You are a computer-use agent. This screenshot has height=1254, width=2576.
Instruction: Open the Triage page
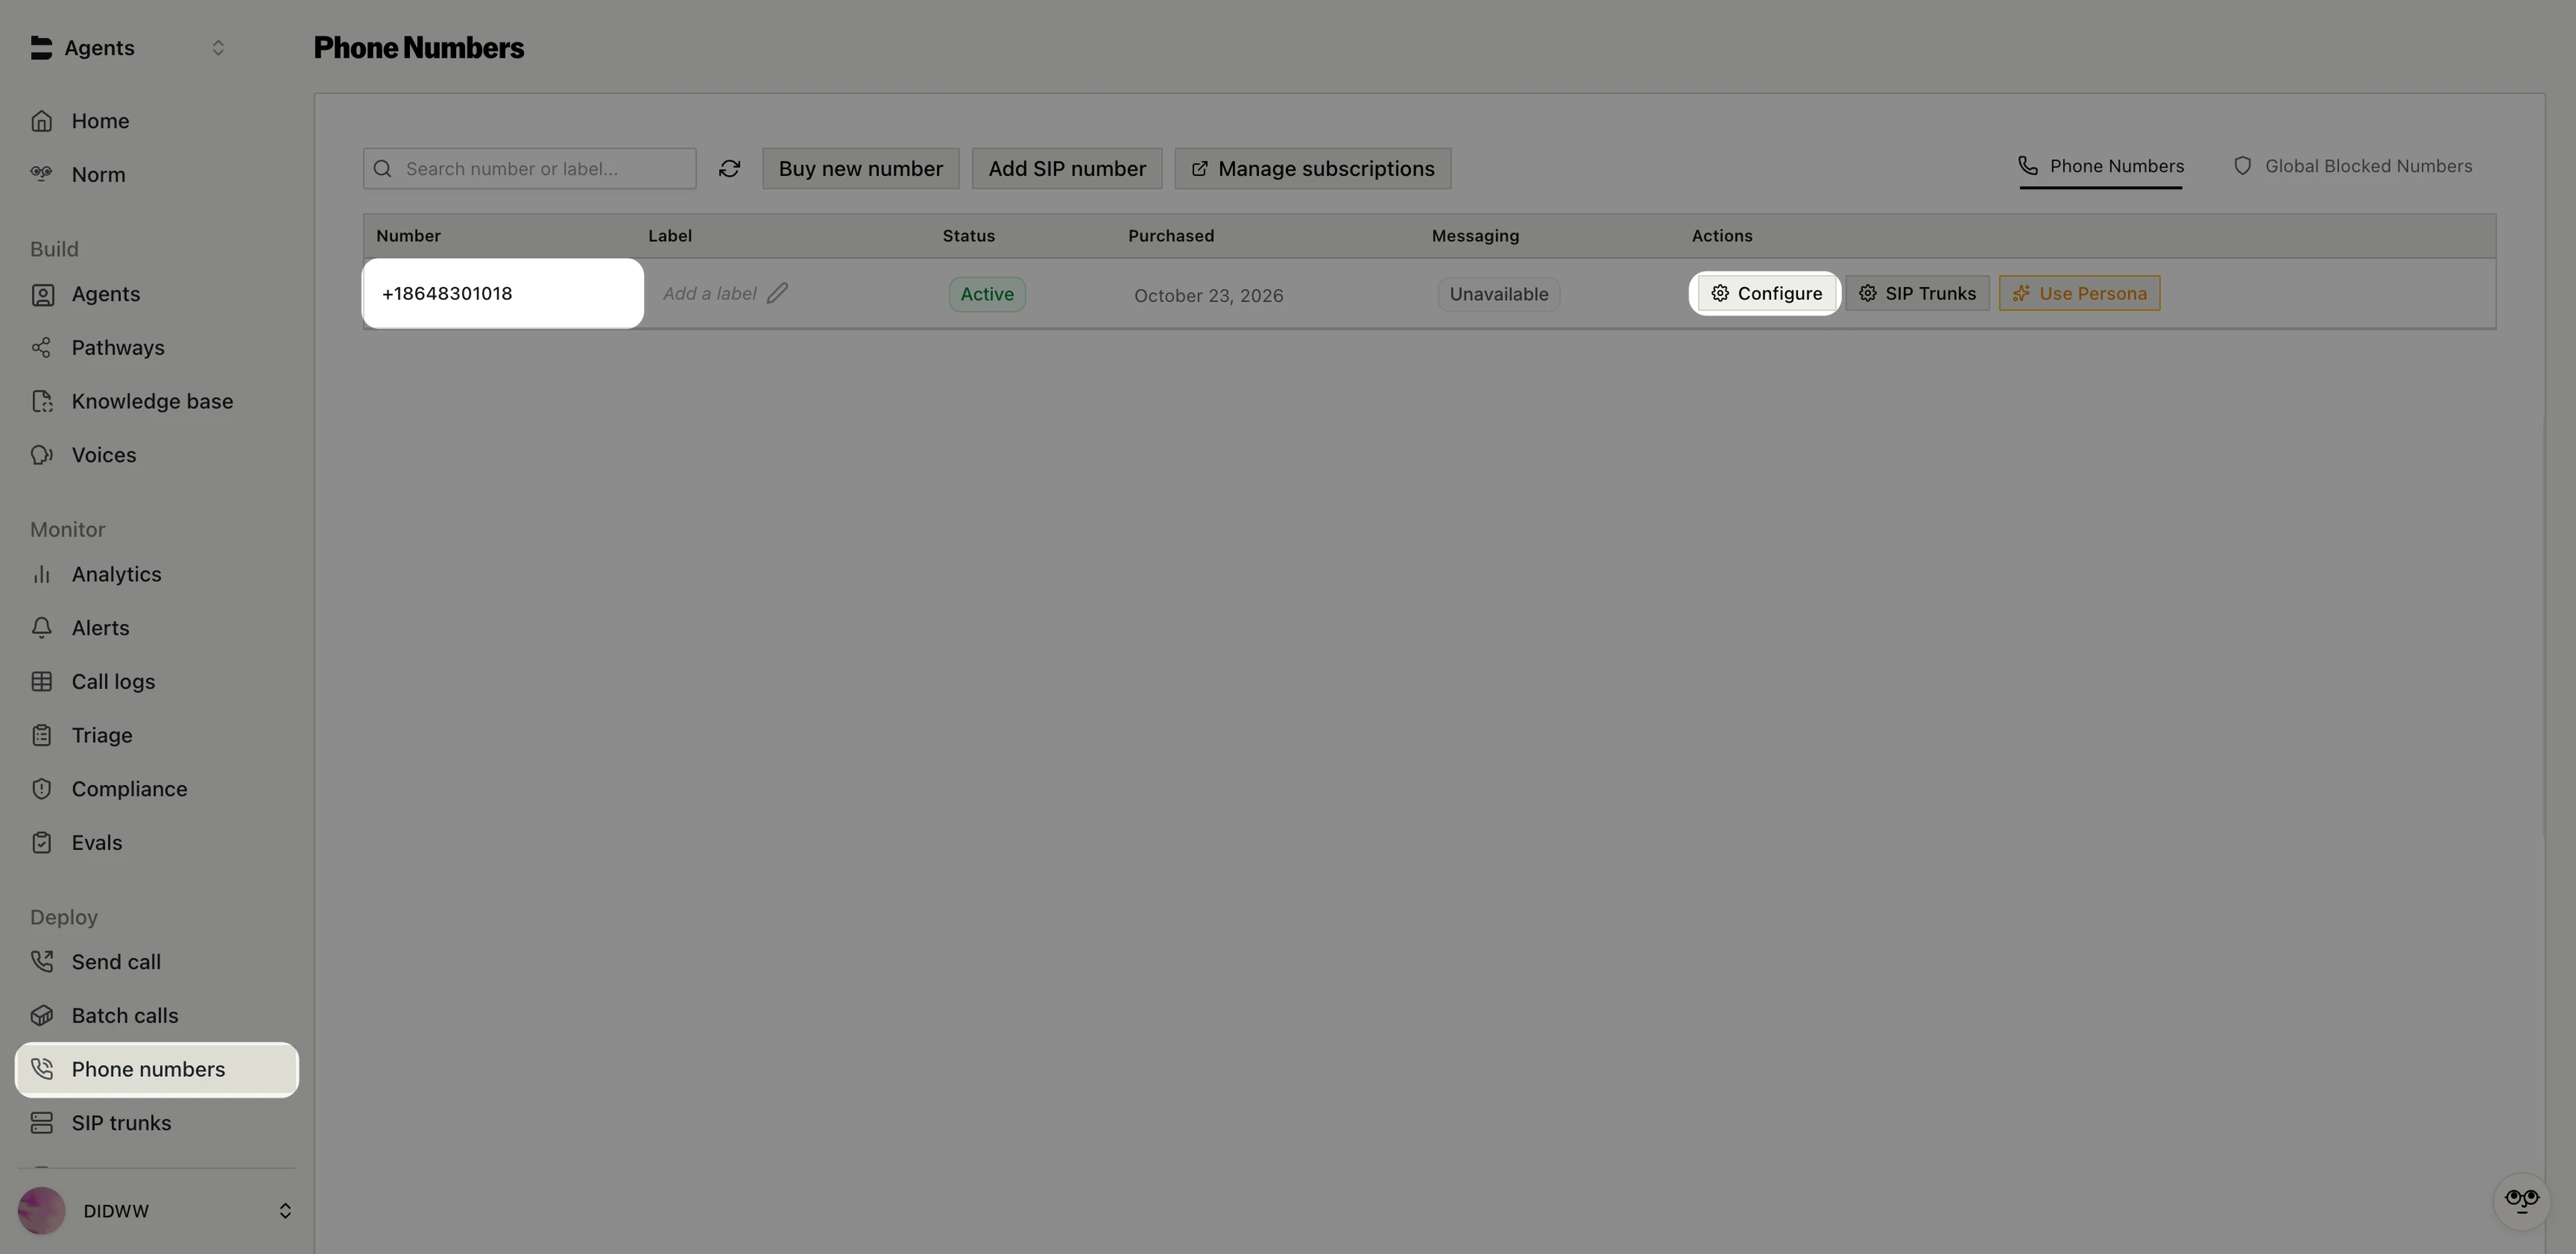(156, 735)
